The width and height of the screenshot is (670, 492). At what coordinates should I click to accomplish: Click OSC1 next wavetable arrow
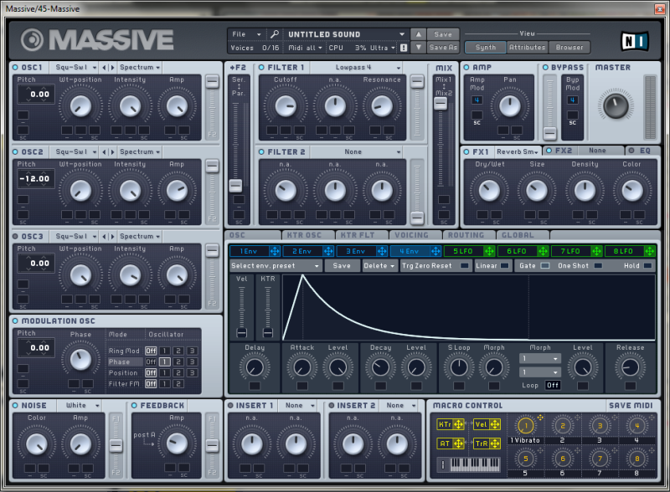point(112,68)
